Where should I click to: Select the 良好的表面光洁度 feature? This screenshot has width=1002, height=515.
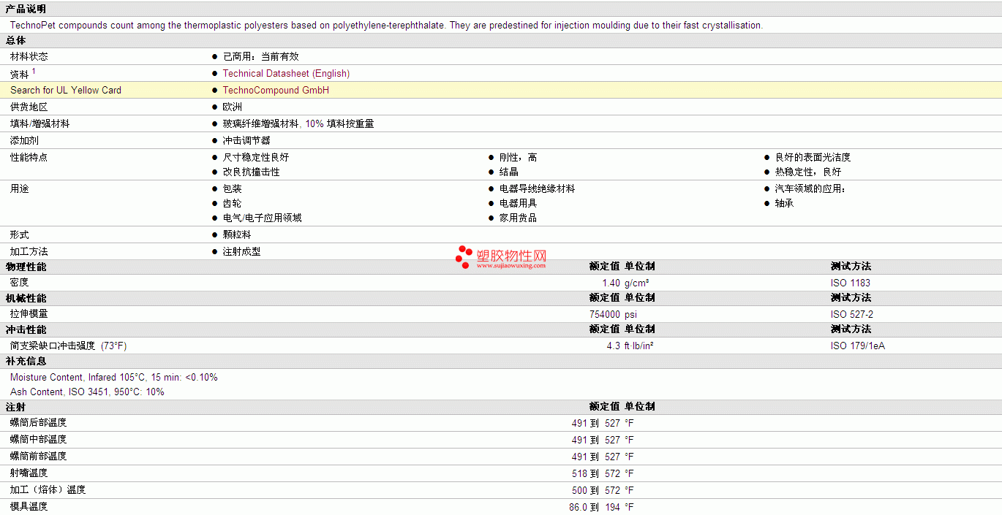tap(813, 157)
